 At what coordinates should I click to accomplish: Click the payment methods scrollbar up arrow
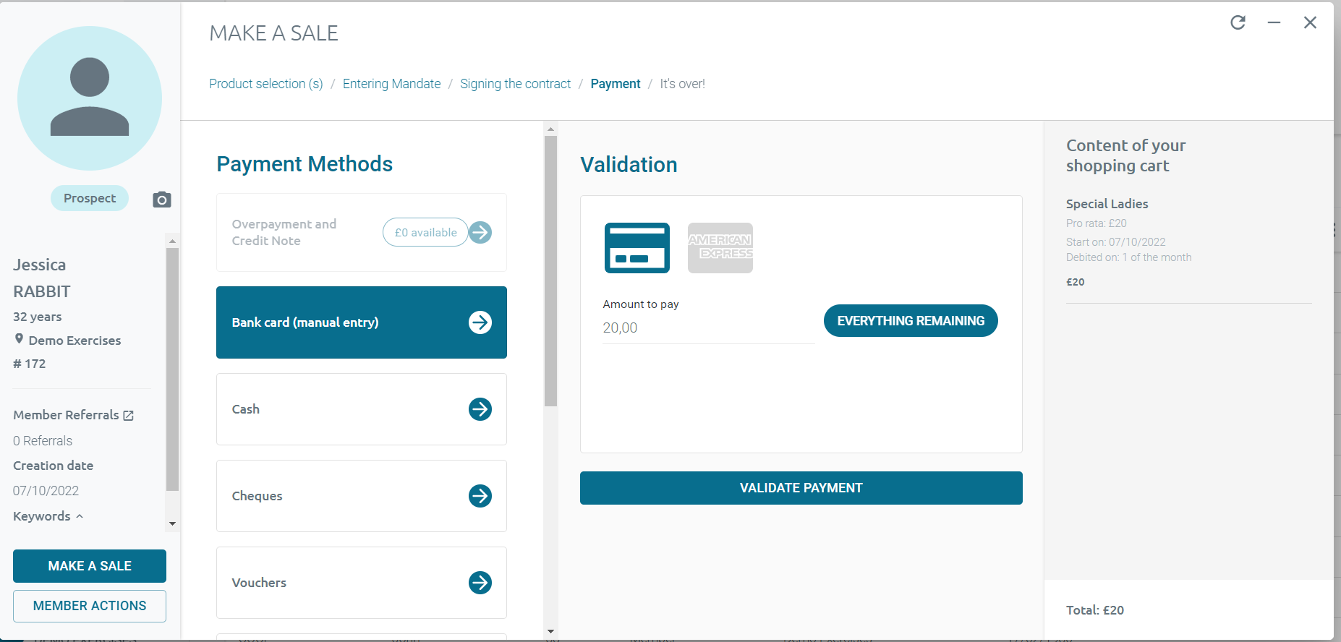pos(550,129)
